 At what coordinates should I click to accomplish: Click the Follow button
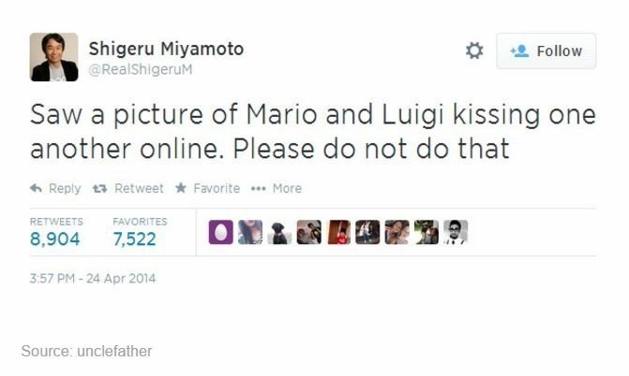(x=546, y=51)
